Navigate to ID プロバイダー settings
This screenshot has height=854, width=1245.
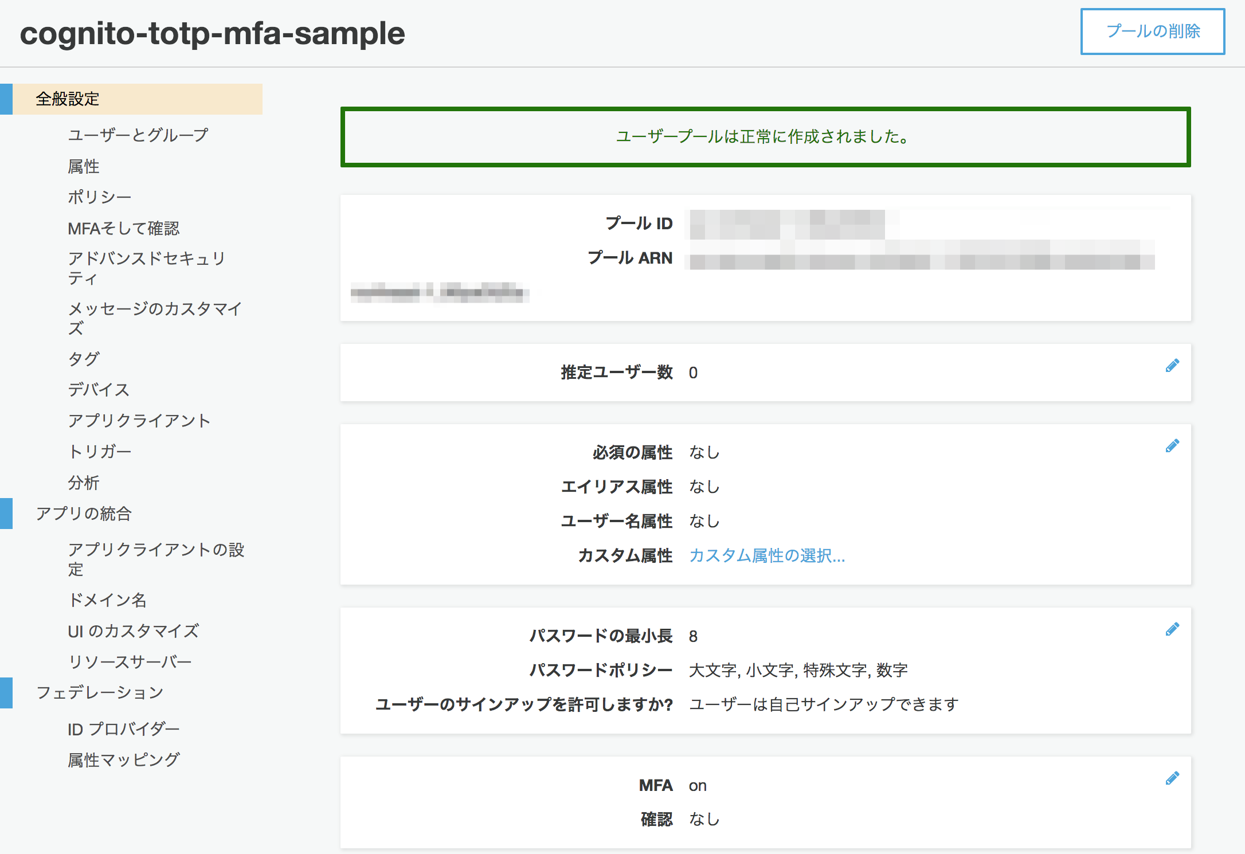coord(123,728)
